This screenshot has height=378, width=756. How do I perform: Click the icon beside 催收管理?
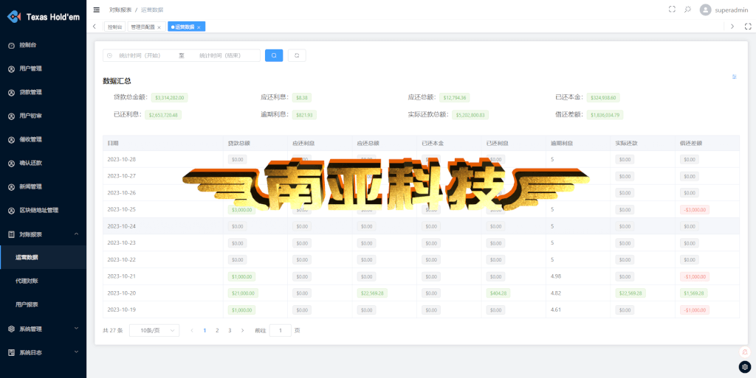[12, 139]
